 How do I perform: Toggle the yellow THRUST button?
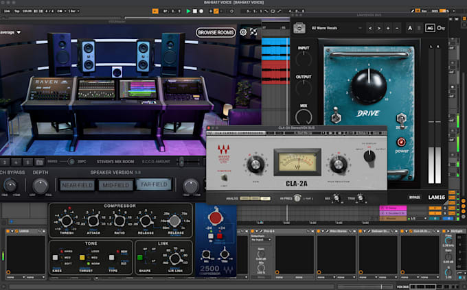[82, 257]
